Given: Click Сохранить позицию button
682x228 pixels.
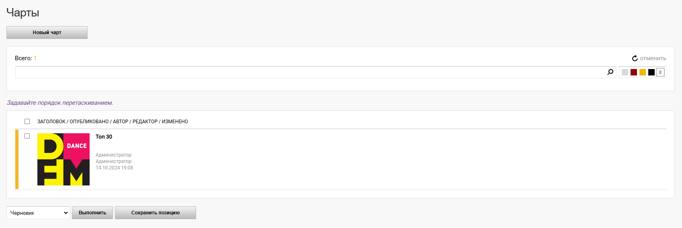Looking at the screenshot, I should (156, 213).
